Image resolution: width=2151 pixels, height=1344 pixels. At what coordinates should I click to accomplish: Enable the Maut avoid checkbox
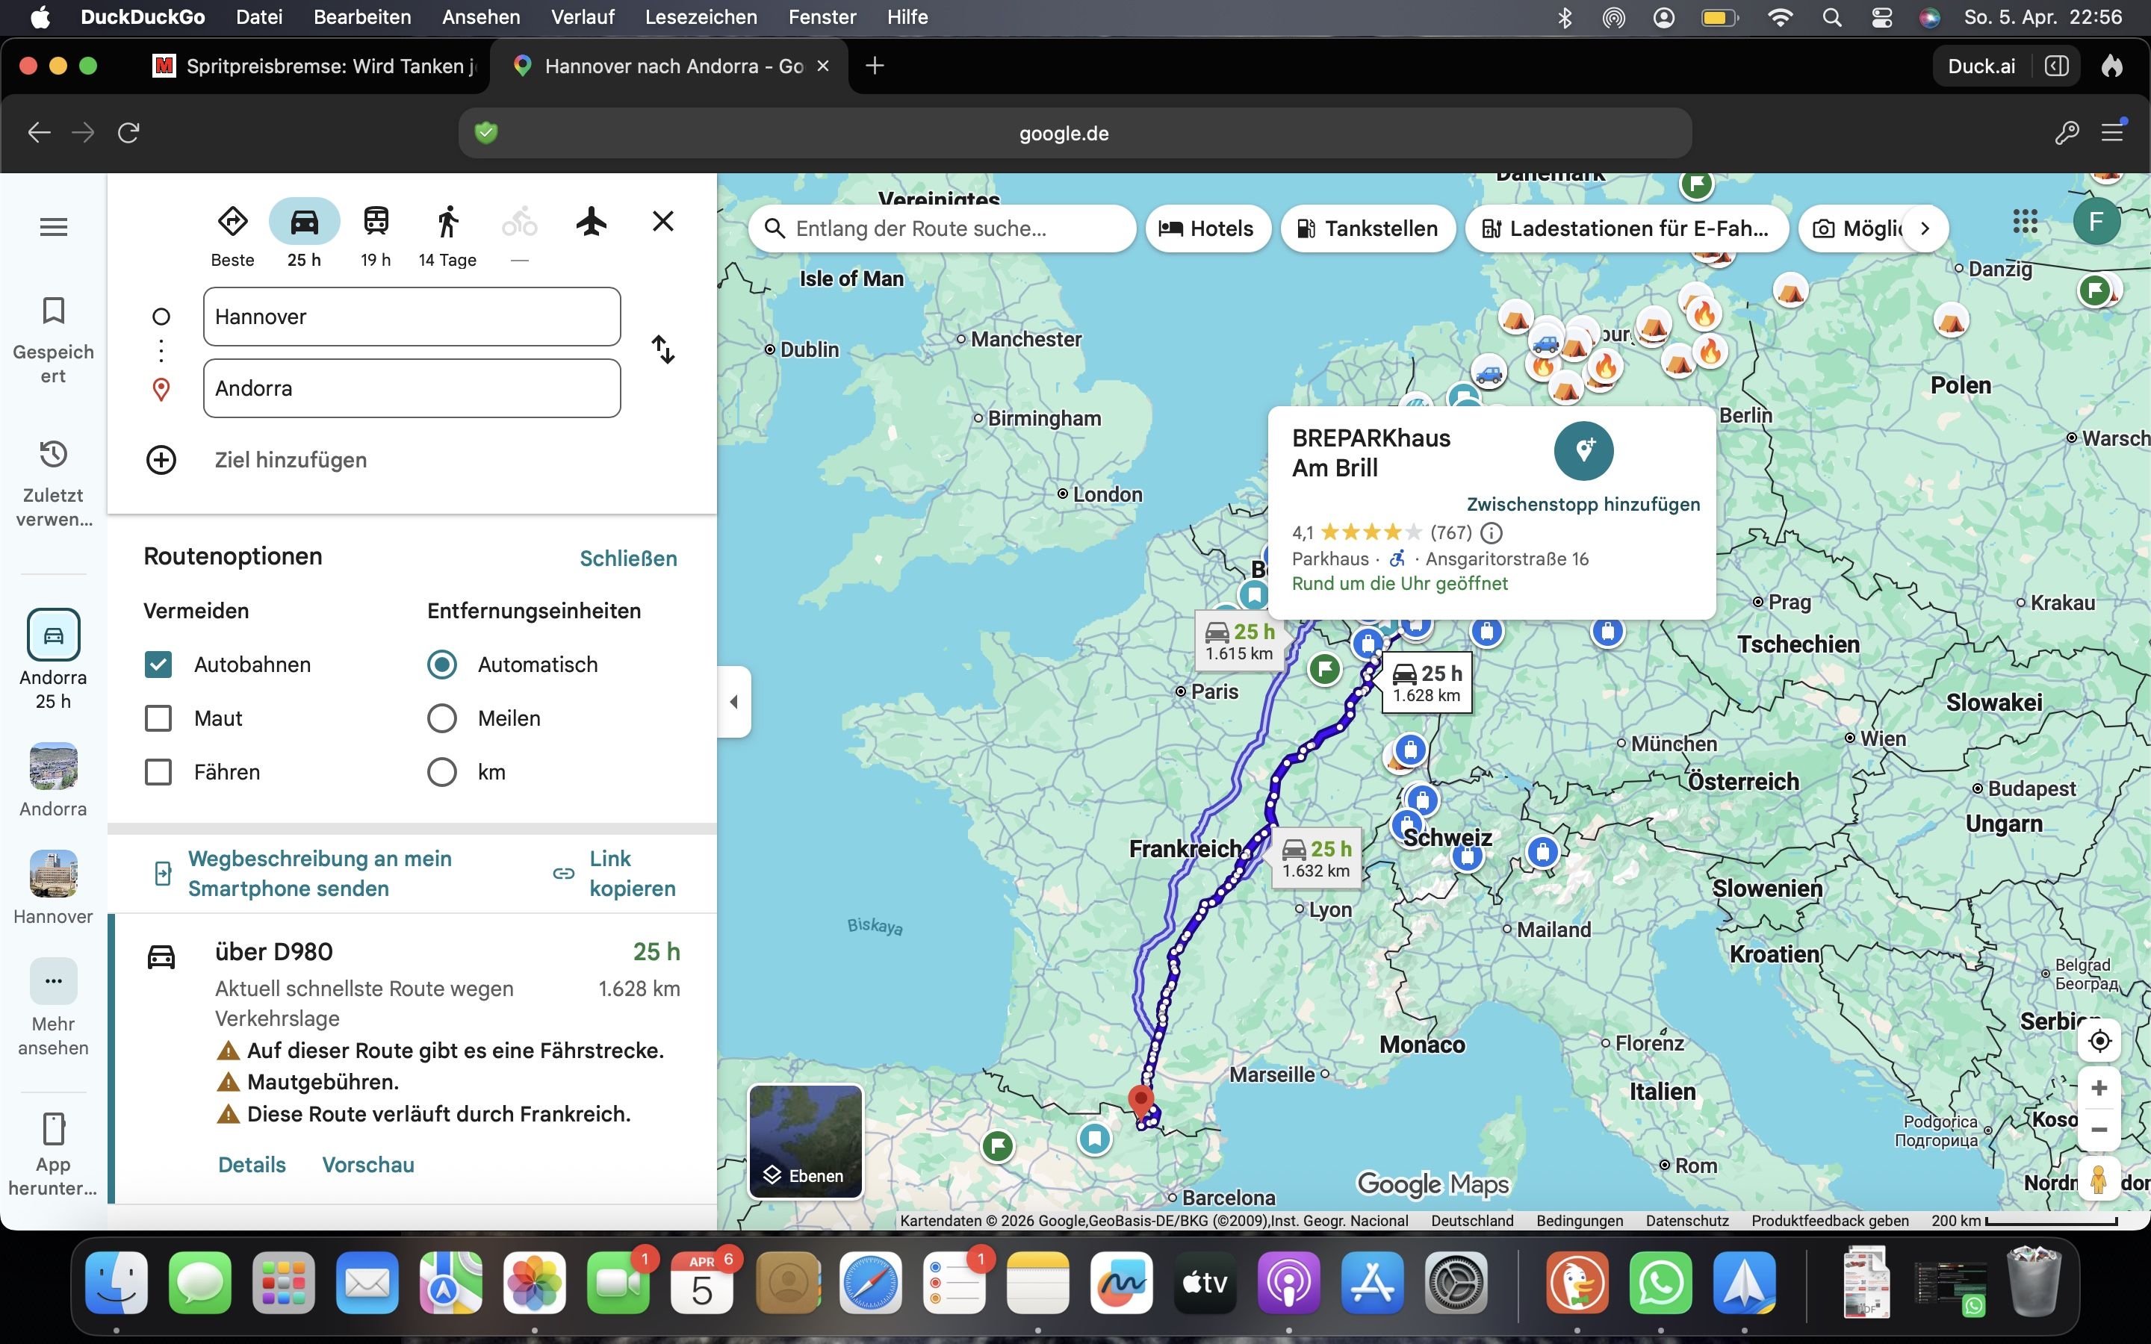pyautogui.click(x=158, y=718)
